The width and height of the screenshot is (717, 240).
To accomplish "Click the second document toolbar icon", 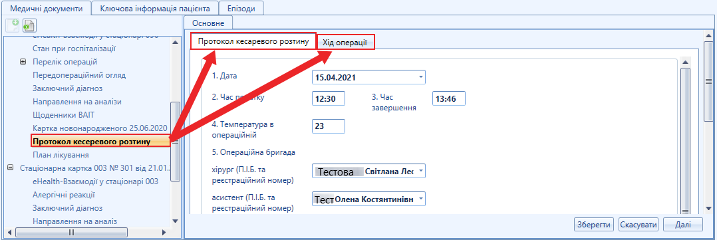I will point(30,25).
